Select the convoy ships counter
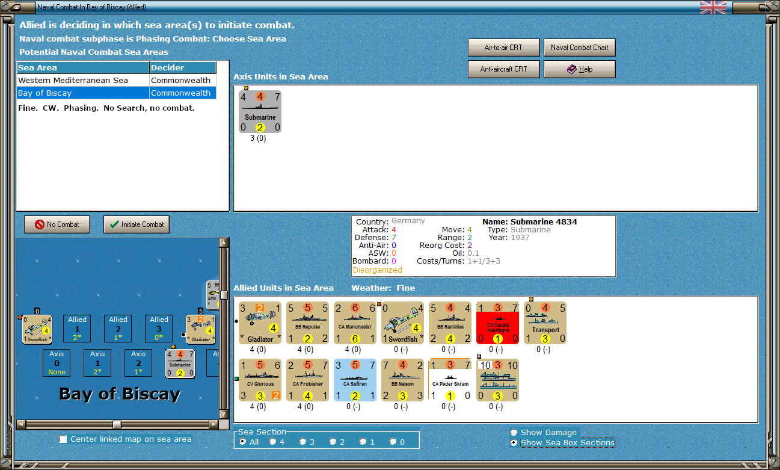This screenshot has height=470, width=780. pos(498,380)
